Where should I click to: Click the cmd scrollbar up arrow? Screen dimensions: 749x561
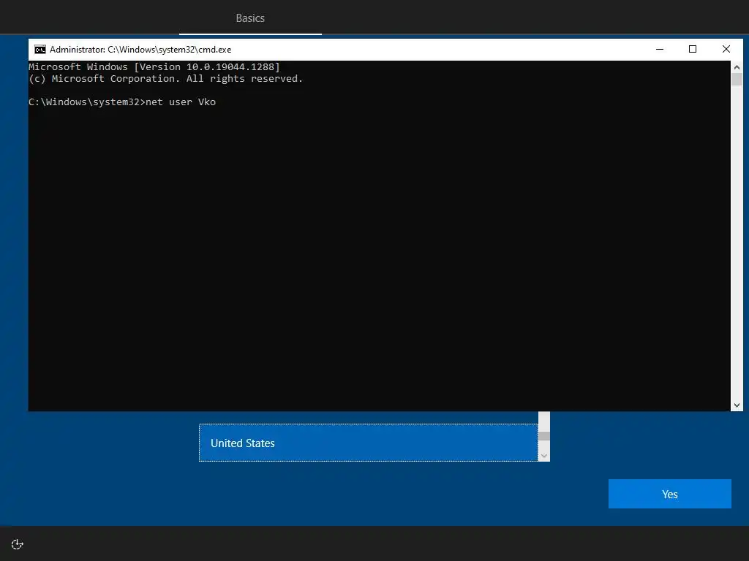tap(737, 67)
